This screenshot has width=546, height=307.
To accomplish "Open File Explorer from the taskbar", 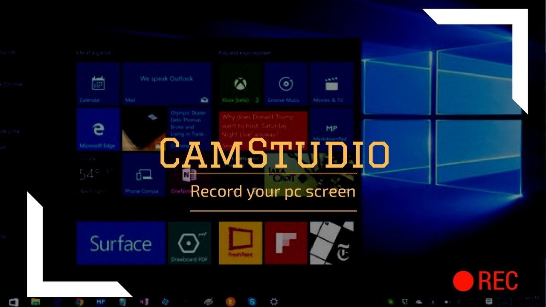I will [x=36, y=302].
